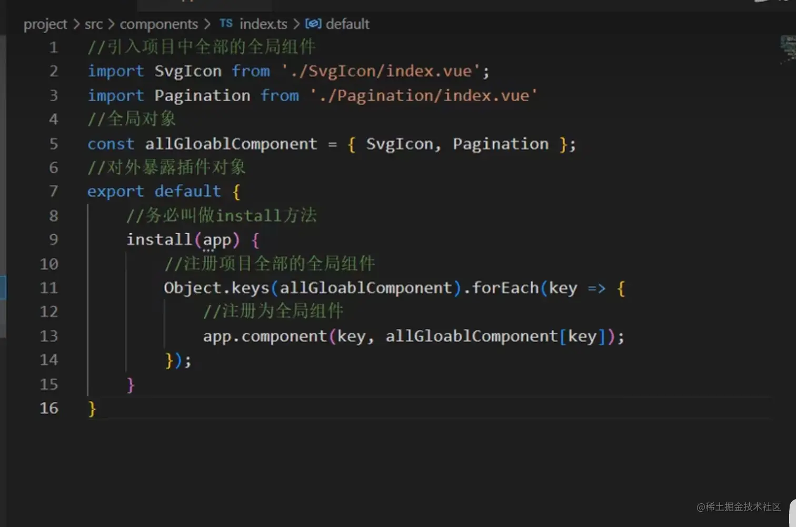Click the closing brace on line 16
Viewport: 796px width, 527px height.
click(x=92, y=409)
